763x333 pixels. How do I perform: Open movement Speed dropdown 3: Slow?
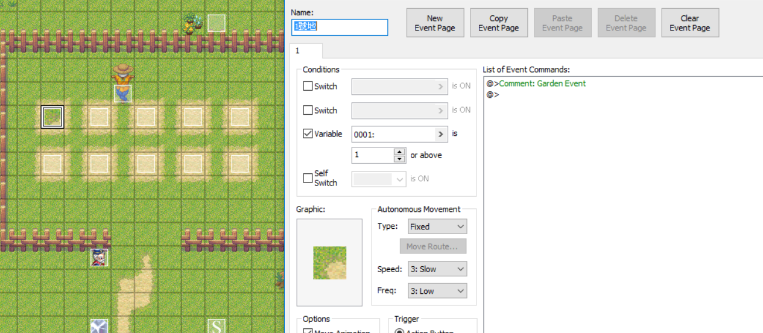point(437,269)
